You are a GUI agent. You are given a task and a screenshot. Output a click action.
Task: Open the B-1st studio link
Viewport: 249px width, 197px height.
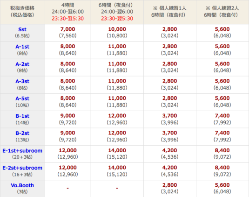click(22, 116)
